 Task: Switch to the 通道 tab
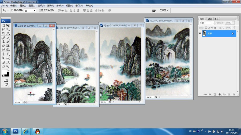[210, 19]
